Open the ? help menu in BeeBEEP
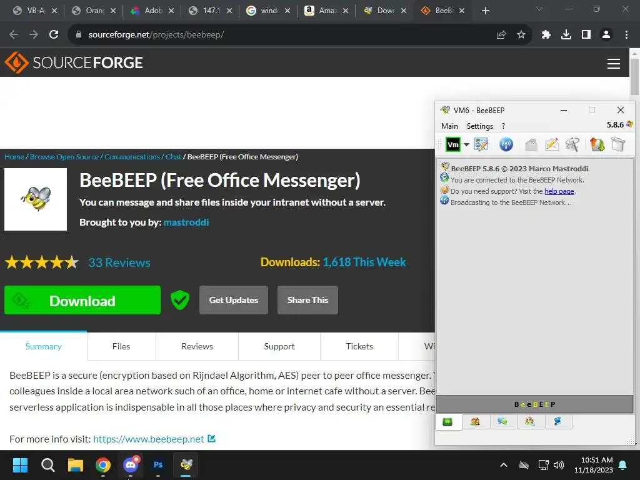640x480 pixels. coord(503,126)
